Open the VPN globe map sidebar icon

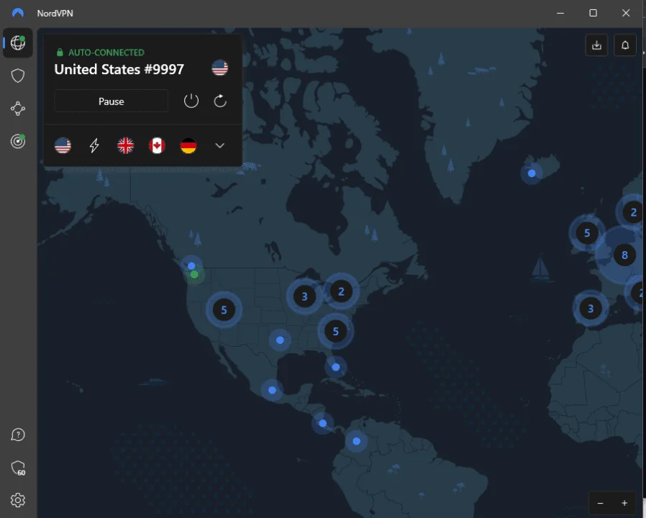click(18, 42)
